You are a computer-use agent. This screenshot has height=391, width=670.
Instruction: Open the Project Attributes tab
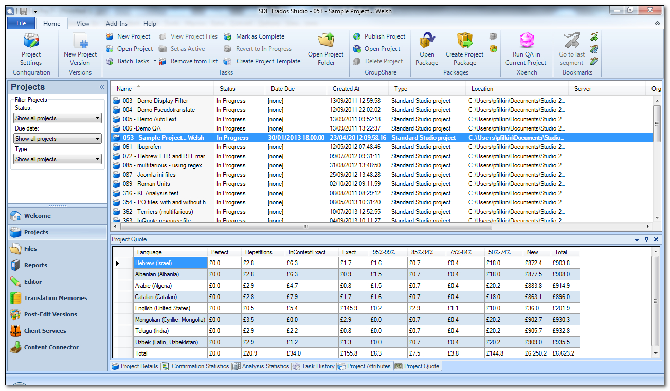[x=364, y=366]
